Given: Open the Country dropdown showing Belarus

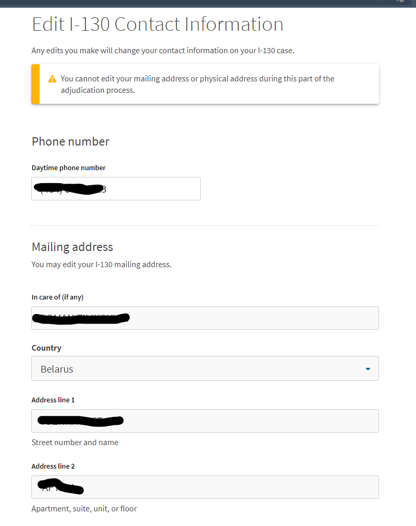Looking at the screenshot, I should [205, 368].
